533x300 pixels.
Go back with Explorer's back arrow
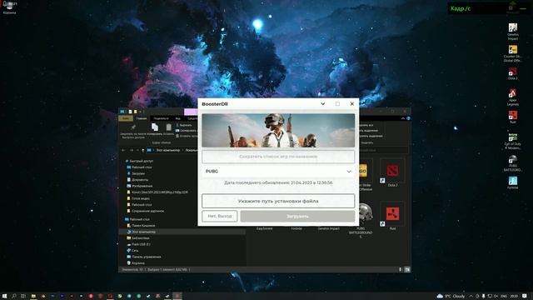click(123, 150)
